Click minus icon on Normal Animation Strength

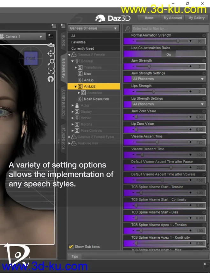pyautogui.click(x=133, y=41)
